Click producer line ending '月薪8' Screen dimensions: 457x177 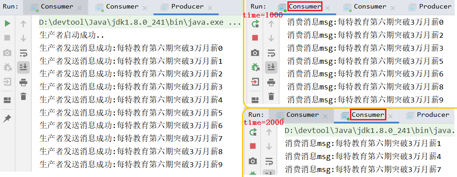pos(131,152)
